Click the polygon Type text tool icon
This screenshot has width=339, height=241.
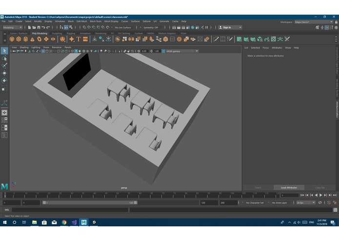[x=79, y=39]
